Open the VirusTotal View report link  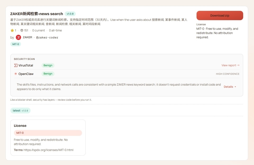tap(230, 65)
